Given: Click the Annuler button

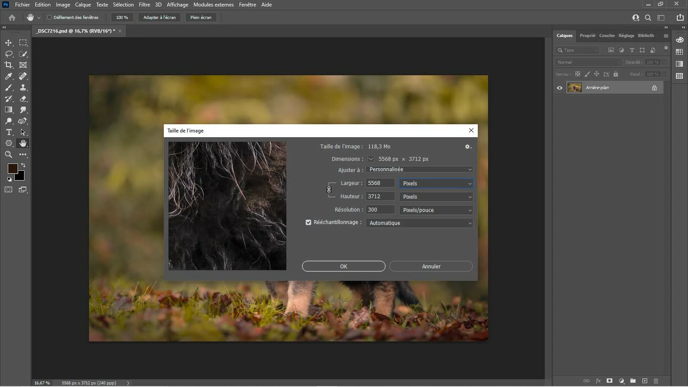Looking at the screenshot, I should coord(431,266).
